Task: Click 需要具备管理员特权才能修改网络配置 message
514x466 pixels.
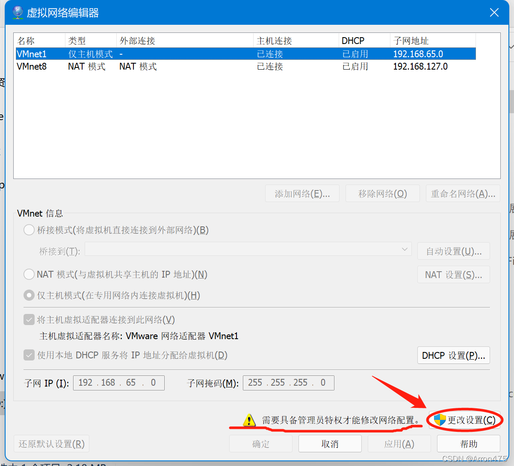Action: (341, 420)
